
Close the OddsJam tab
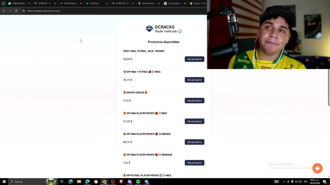[x=107, y=3]
